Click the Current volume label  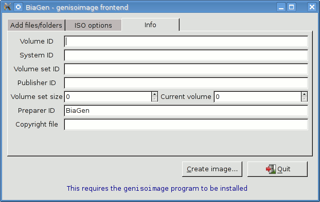click(186, 96)
